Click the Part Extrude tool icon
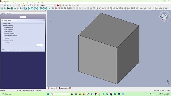This screenshot has width=171, height=96. (97, 8)
